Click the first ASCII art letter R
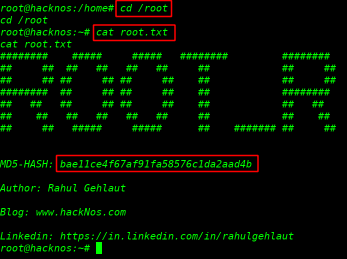This screenshot has width=347, height=259. [27, 92]
